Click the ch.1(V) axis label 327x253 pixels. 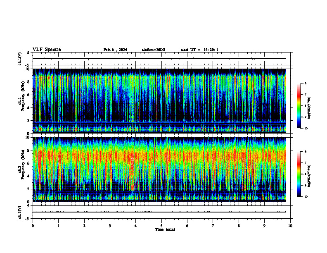point(19,59)
